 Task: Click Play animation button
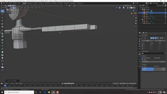coord(70,84)
